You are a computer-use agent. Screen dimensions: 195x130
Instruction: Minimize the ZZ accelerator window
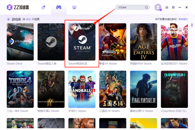click(x=180, y=7)
